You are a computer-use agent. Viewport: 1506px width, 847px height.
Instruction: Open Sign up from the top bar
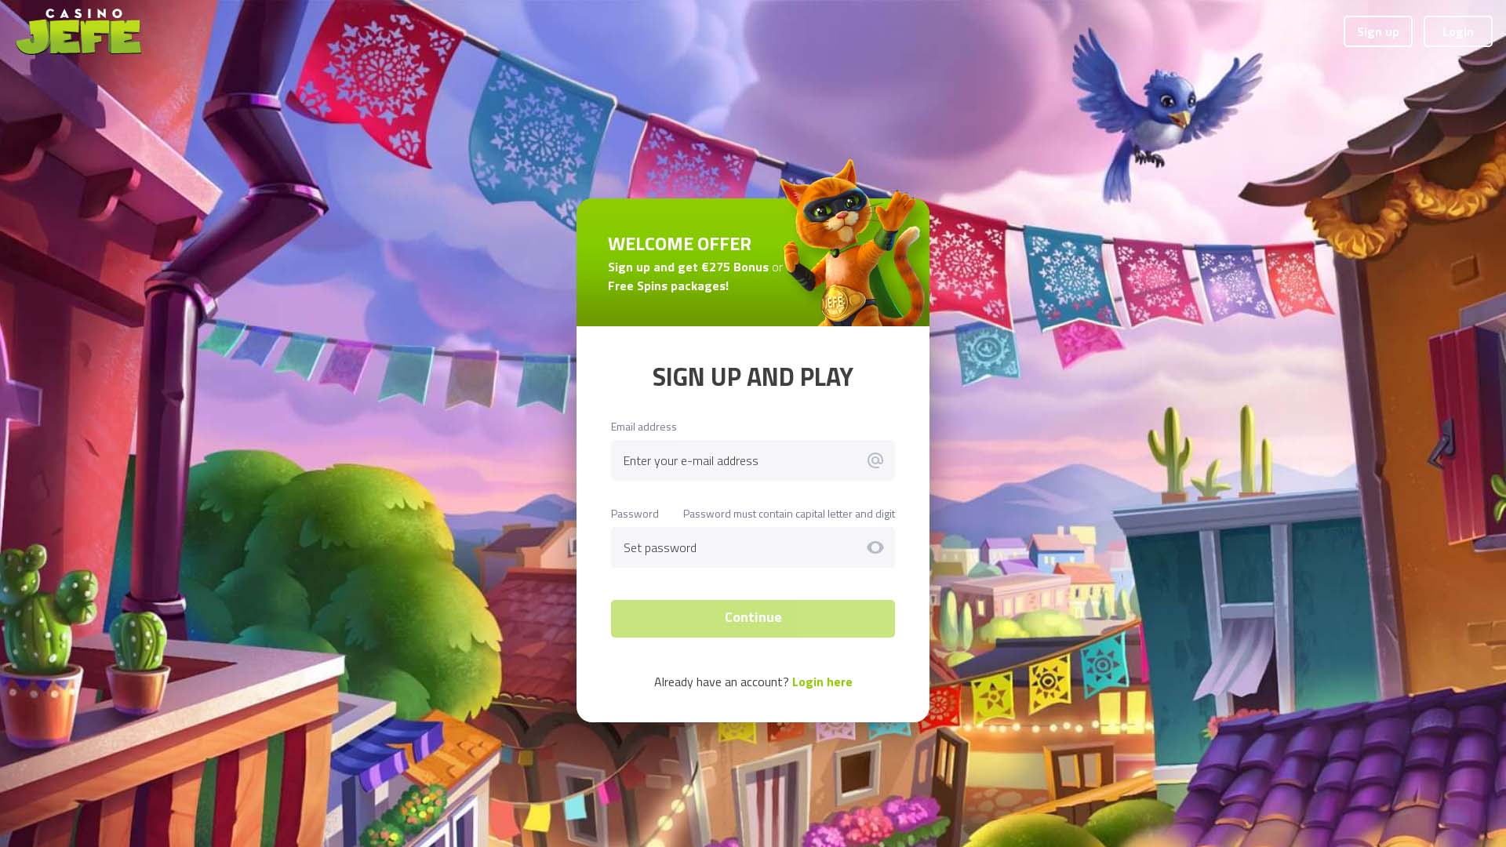(1377, 31)
